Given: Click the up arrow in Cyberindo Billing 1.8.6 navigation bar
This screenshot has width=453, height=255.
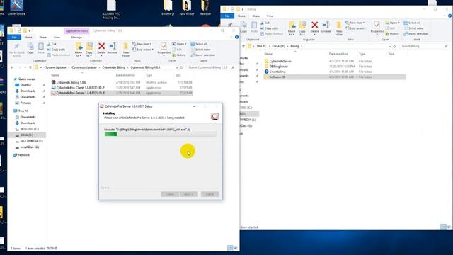Looking at the screenshot, I should coord(30,67).
